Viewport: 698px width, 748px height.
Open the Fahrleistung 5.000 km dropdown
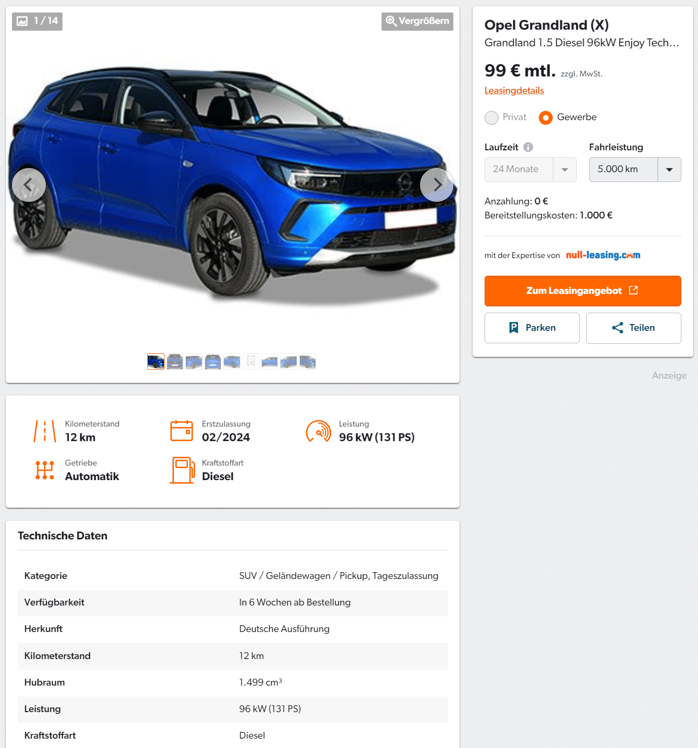[x=634, y=170]
